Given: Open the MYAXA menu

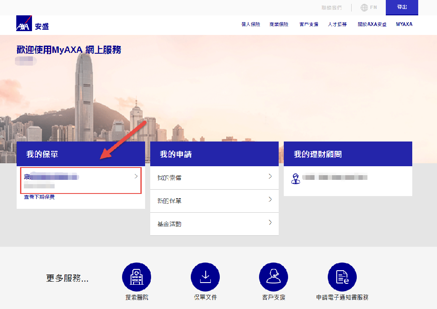Looking at the screenshot, I should 404,24.
